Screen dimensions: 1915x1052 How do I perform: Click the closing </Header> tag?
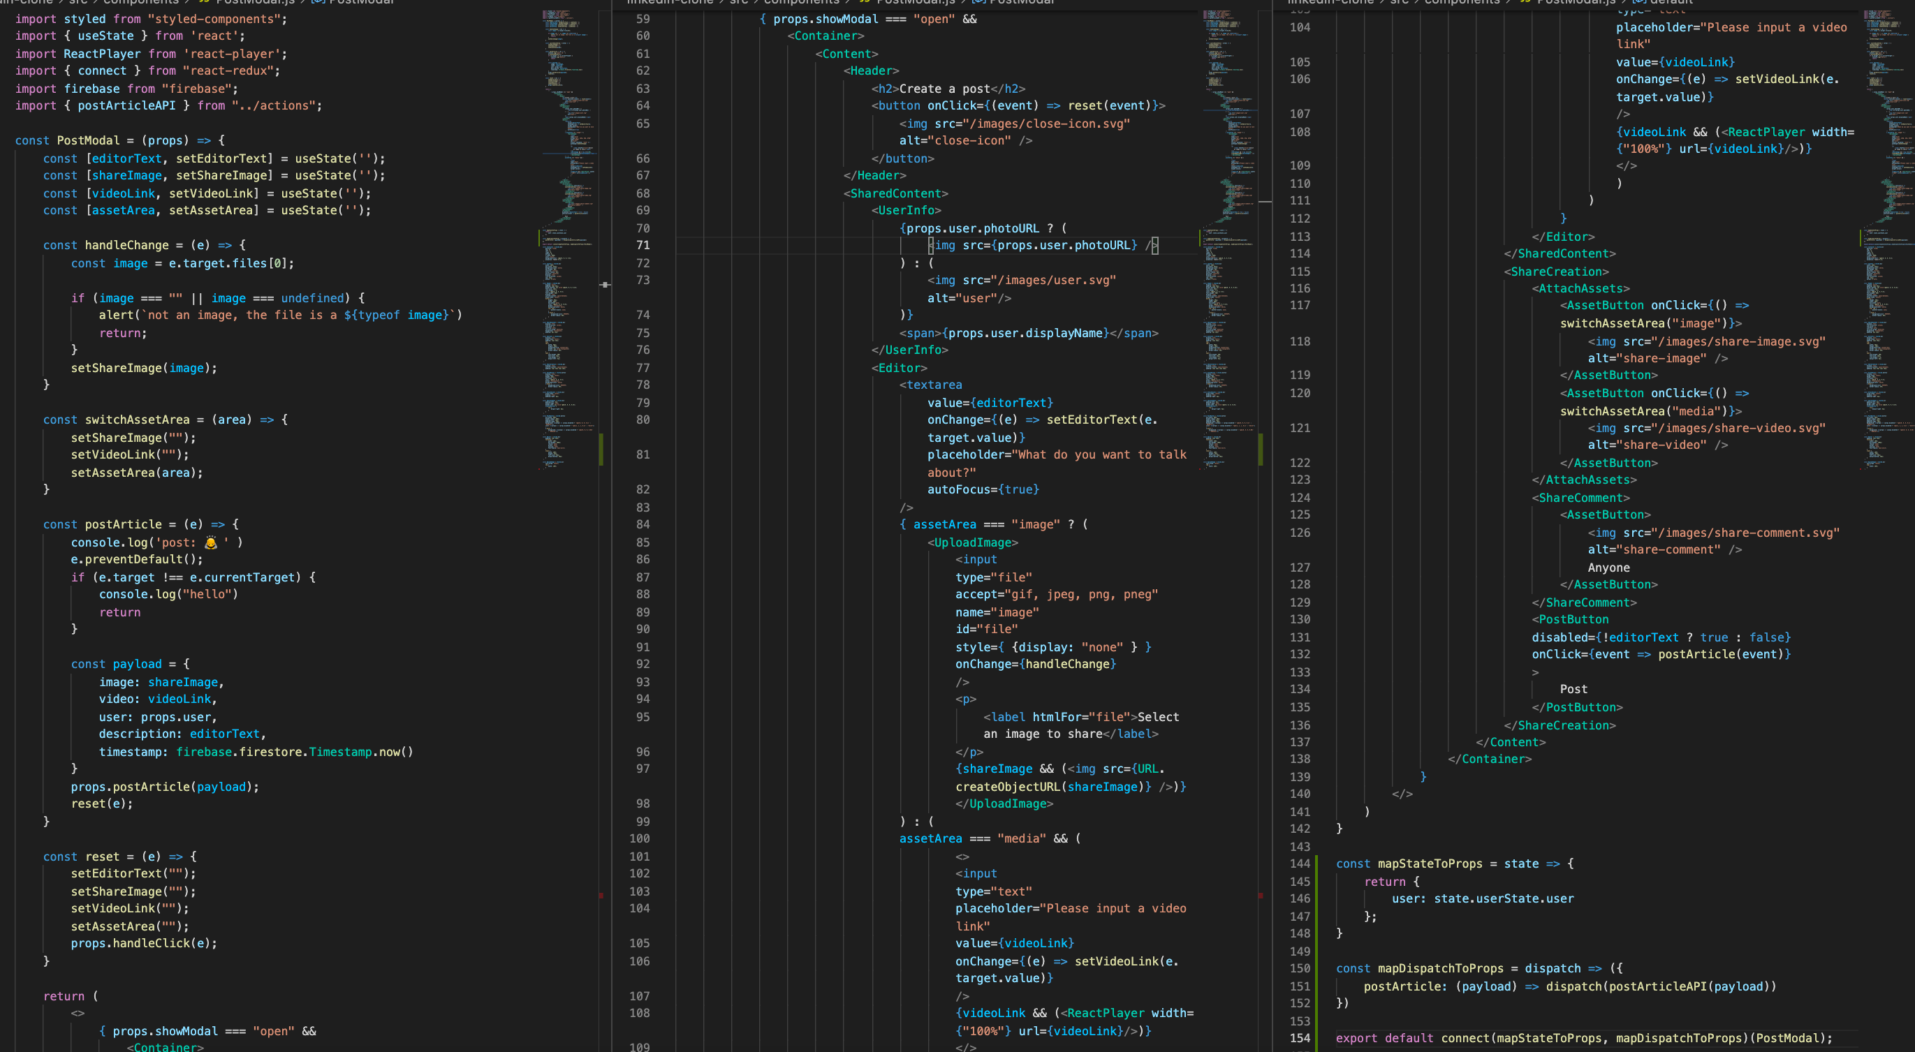(x=875, y=175)
